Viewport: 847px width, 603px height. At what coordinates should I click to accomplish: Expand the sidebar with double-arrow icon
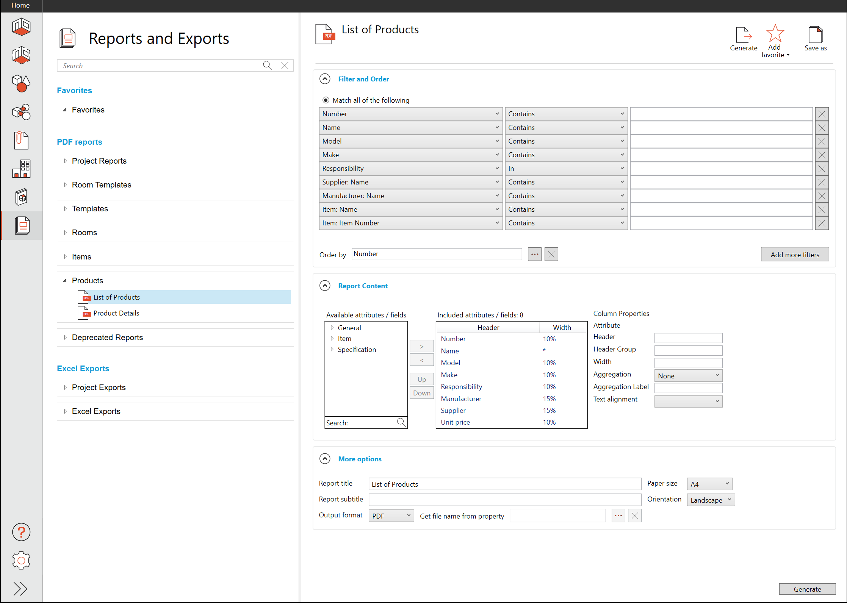pyautogui.click(x=20, y=588)
